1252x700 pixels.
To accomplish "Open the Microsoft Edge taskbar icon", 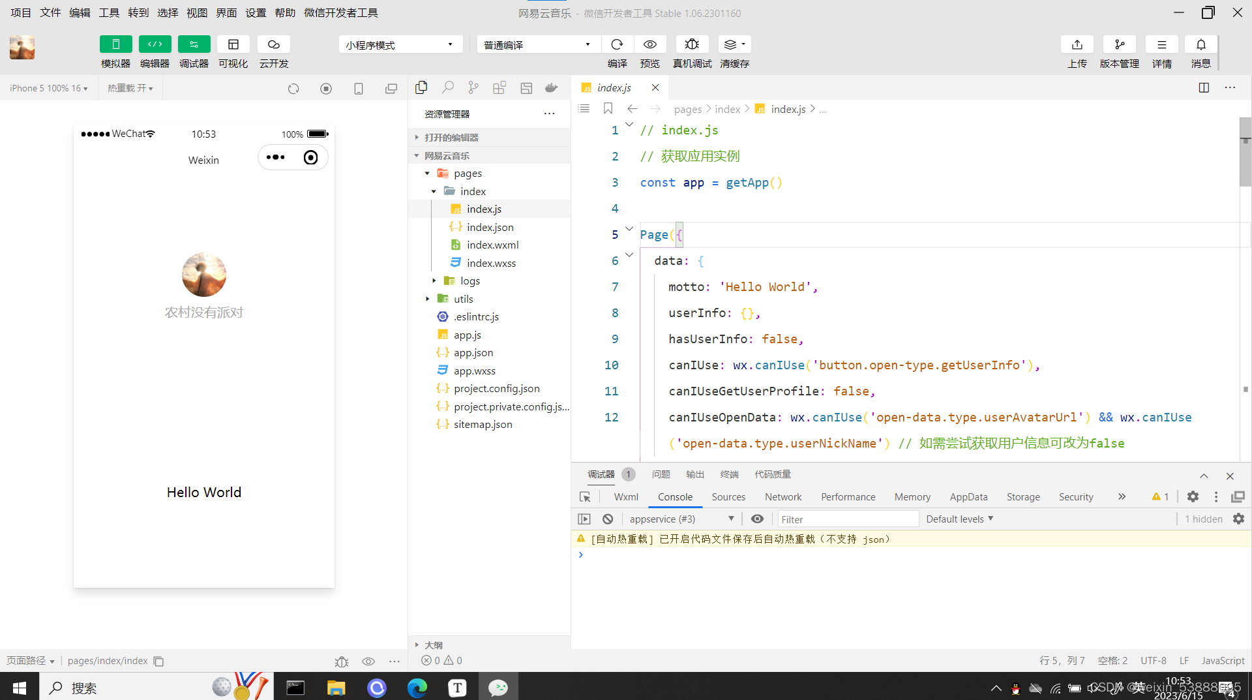I will tap(417, 688).
